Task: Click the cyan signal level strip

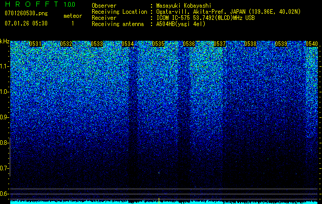Action: click(164, 202)
